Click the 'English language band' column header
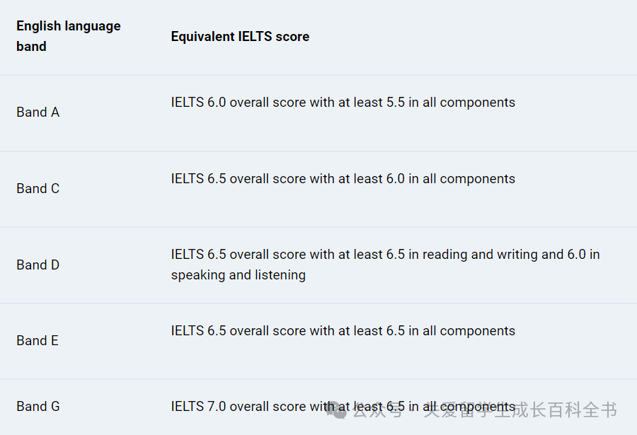This screenshot has height=435, width=637. 68,36
